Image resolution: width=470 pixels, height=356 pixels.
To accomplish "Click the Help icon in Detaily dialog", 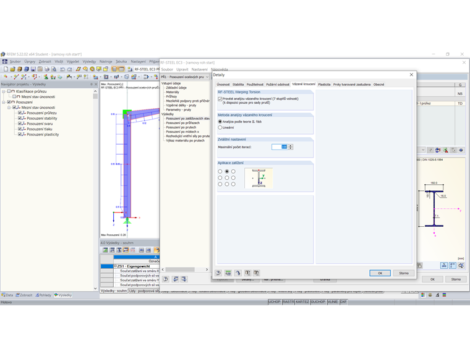I will [x=218, y=273].
